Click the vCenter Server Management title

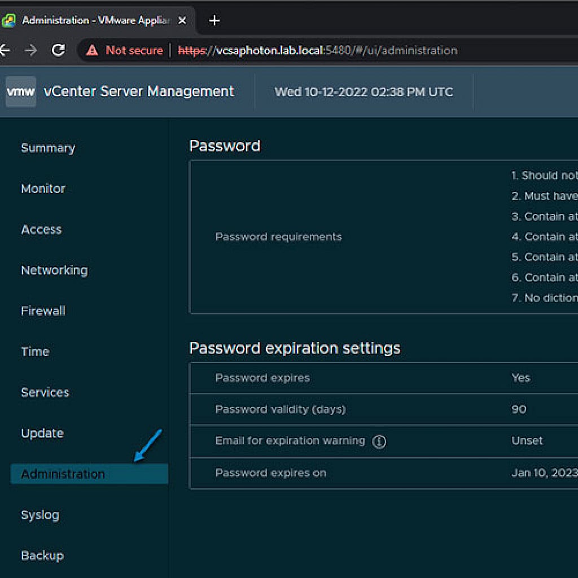pos(139,91)
